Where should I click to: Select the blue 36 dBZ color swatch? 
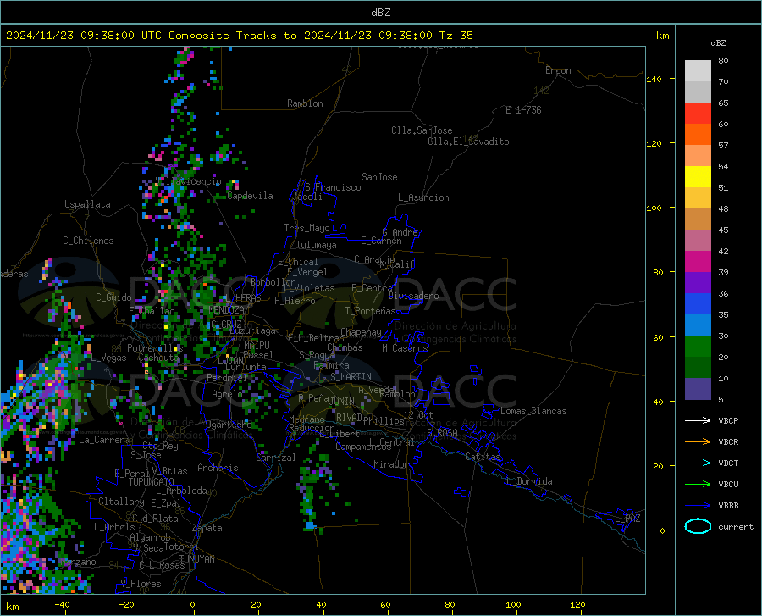click(x=698, y=304)
